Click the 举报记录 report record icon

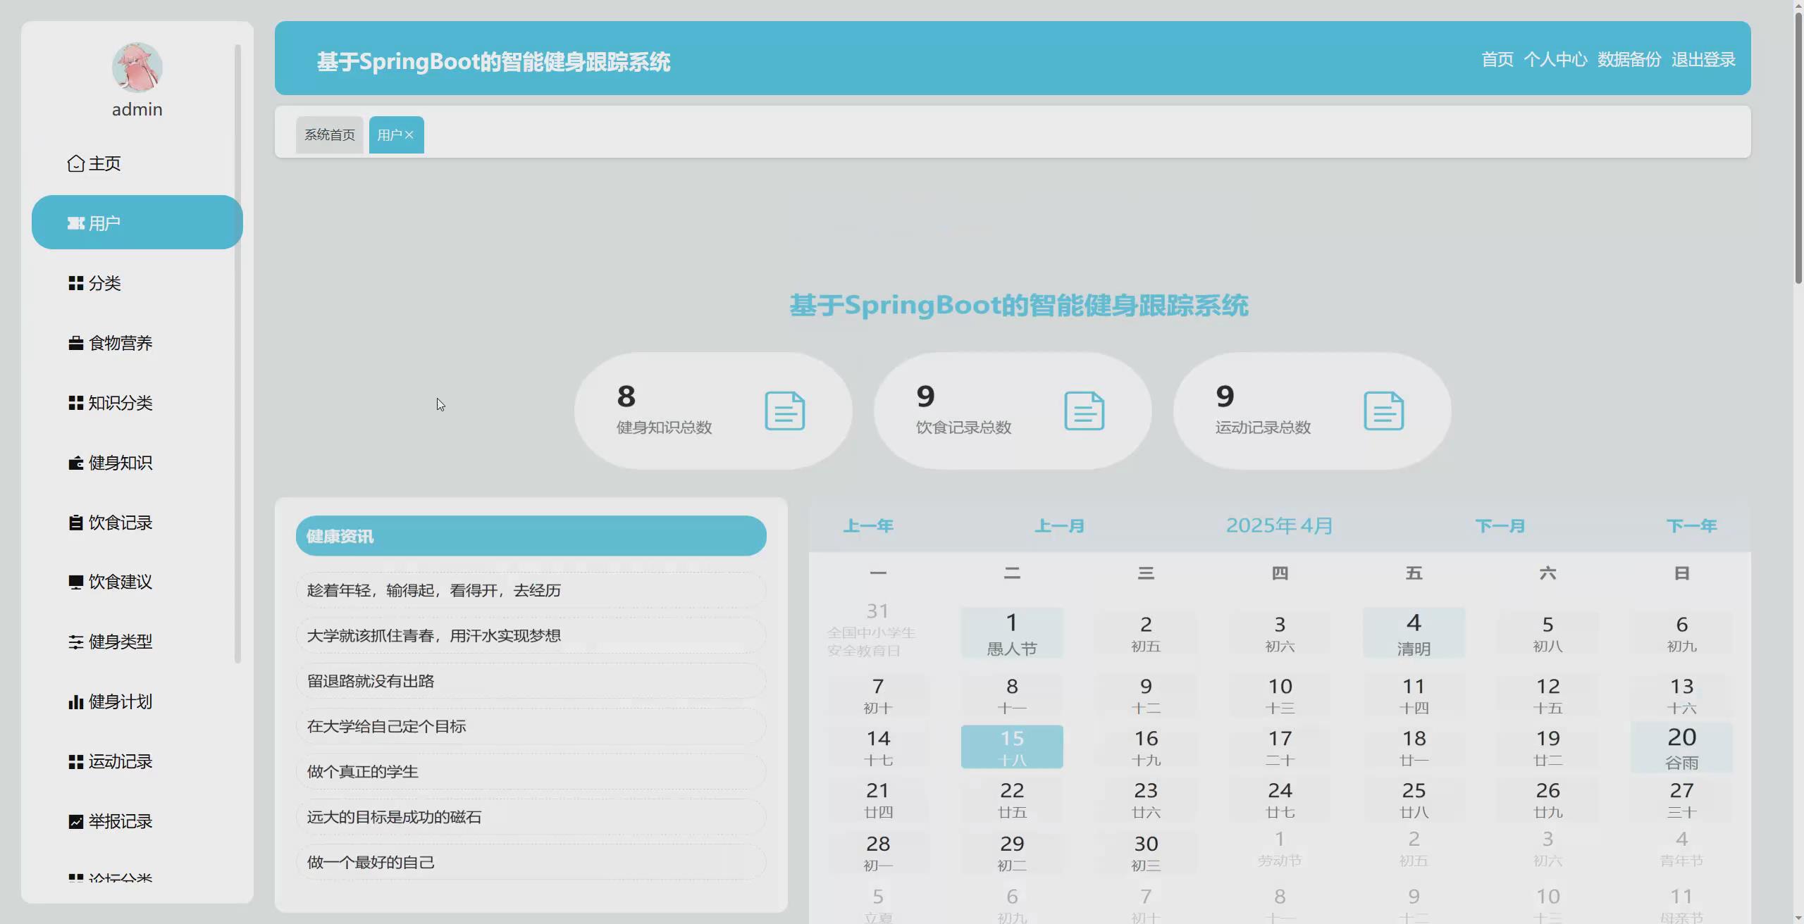[75, 820]
